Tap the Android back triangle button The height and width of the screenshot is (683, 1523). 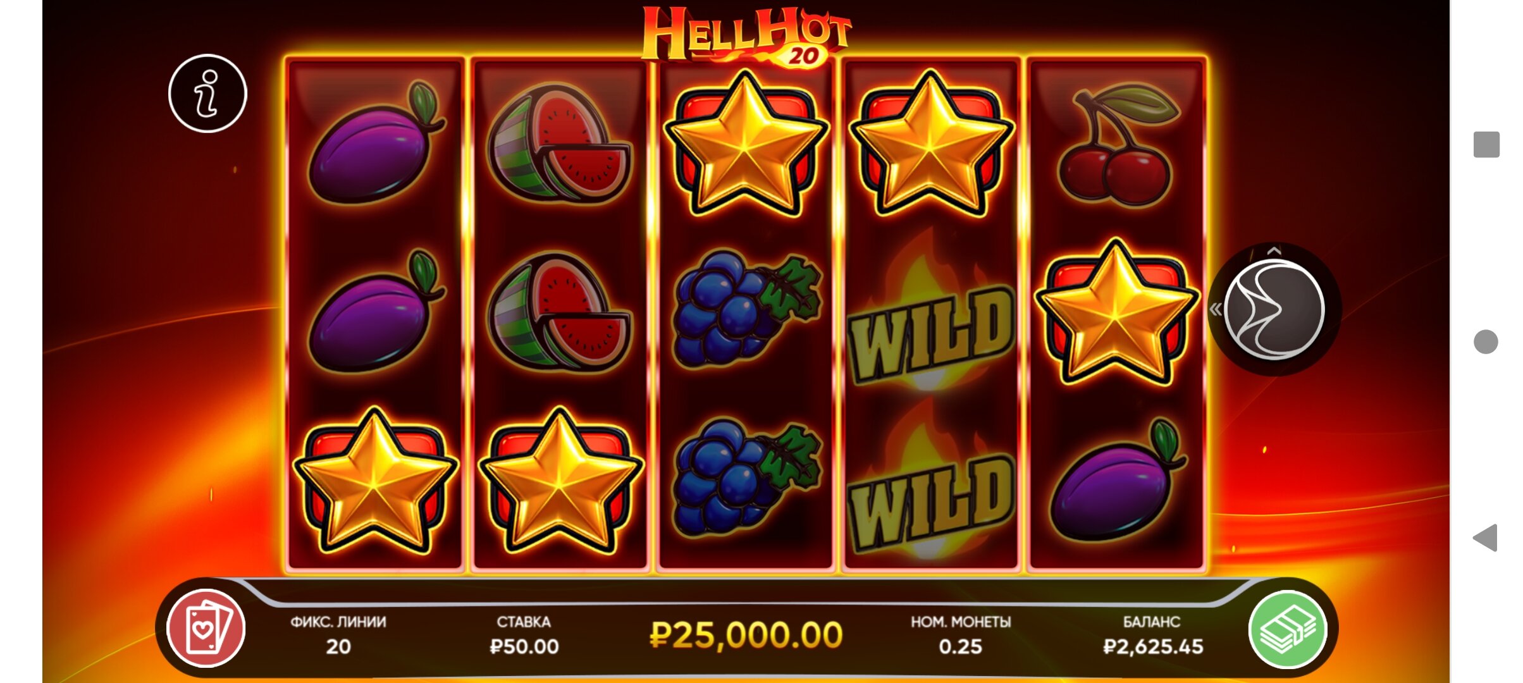[1485, 538]
